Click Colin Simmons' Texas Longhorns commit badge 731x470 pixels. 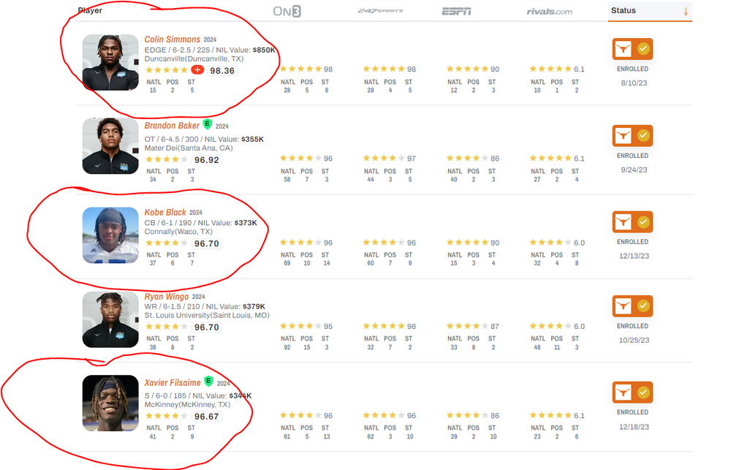click(632, 49)
